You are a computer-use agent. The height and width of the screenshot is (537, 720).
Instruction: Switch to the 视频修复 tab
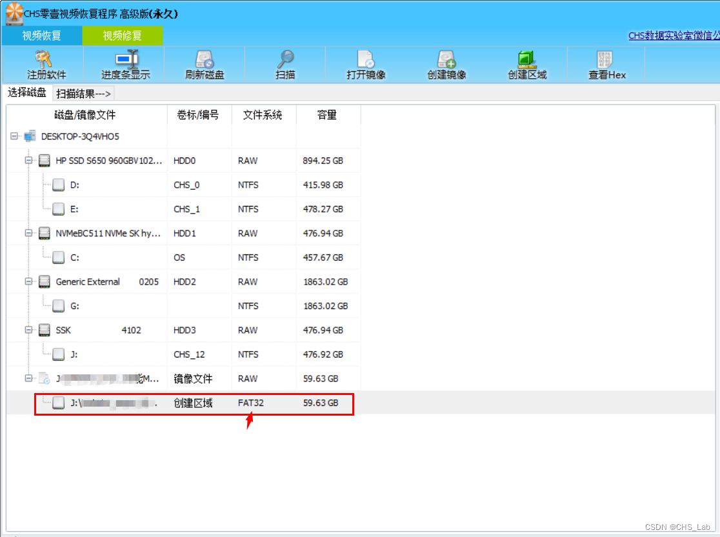pos(123,36)
